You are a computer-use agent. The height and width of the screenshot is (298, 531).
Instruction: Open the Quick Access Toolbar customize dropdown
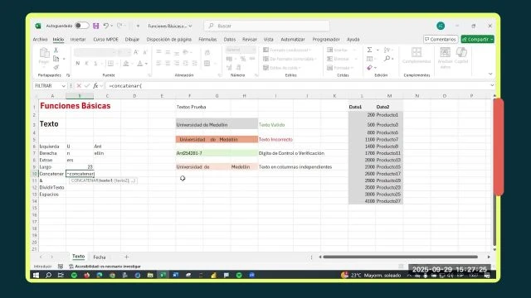point(138,26)
